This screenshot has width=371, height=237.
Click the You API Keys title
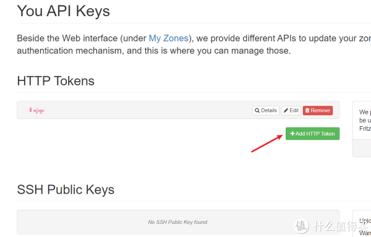pos(64,11)
